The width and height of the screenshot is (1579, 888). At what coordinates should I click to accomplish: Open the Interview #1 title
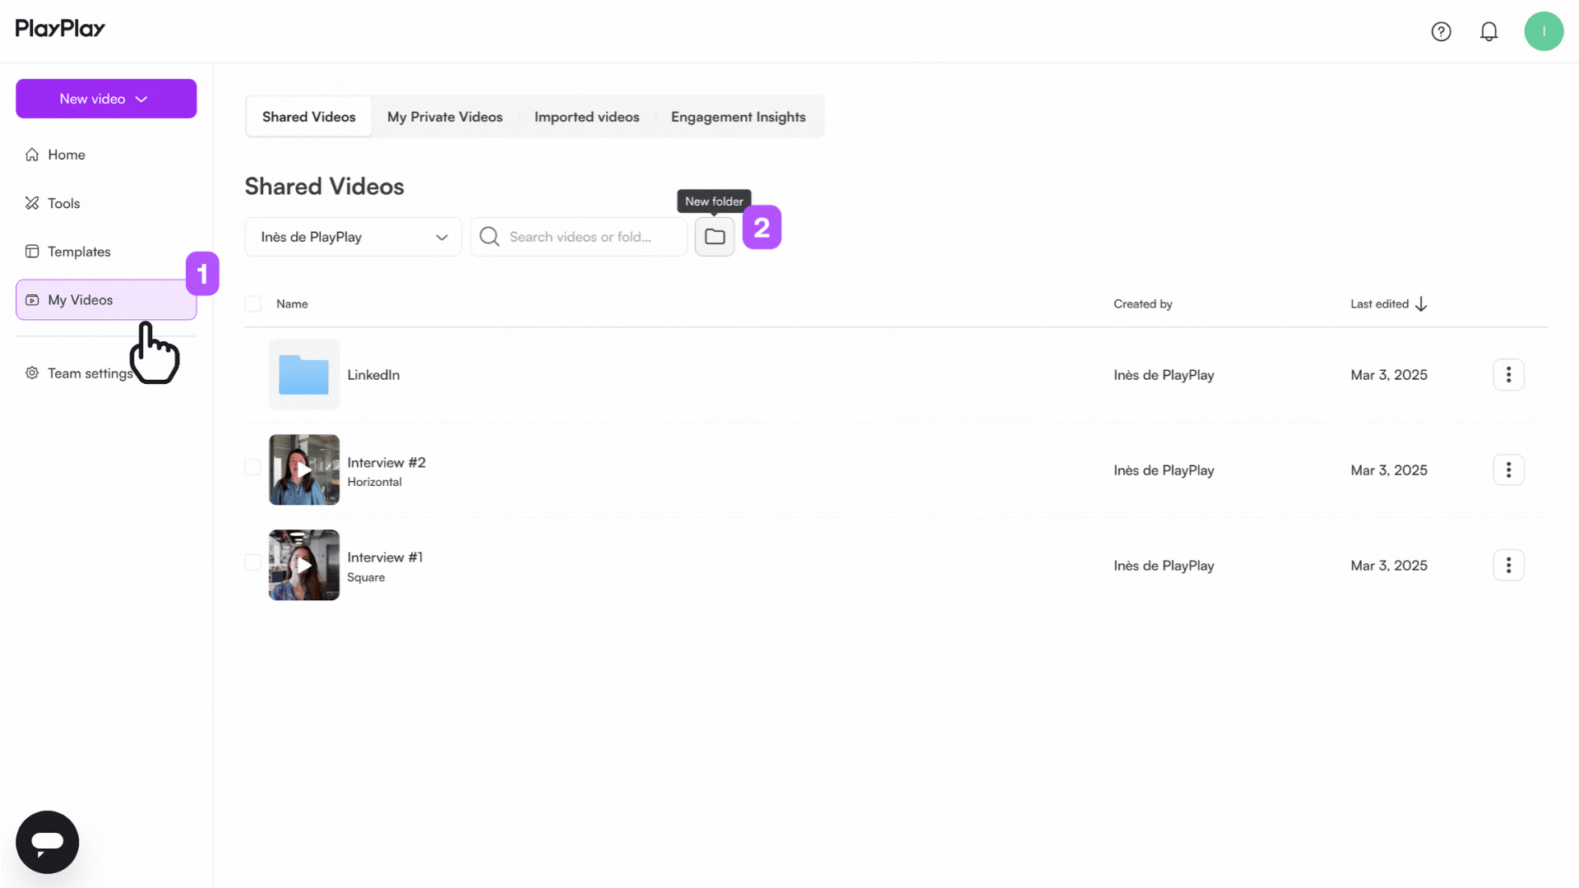click(x=385, y=557)
